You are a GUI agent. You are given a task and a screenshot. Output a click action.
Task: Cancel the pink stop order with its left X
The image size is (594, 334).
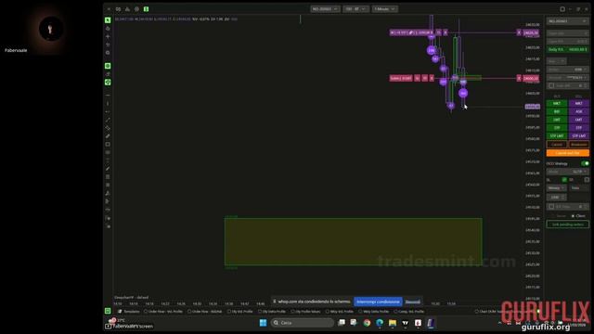tap(432, 78)
